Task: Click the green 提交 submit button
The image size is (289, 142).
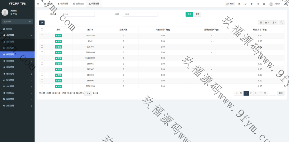Action: click(189, 14)
